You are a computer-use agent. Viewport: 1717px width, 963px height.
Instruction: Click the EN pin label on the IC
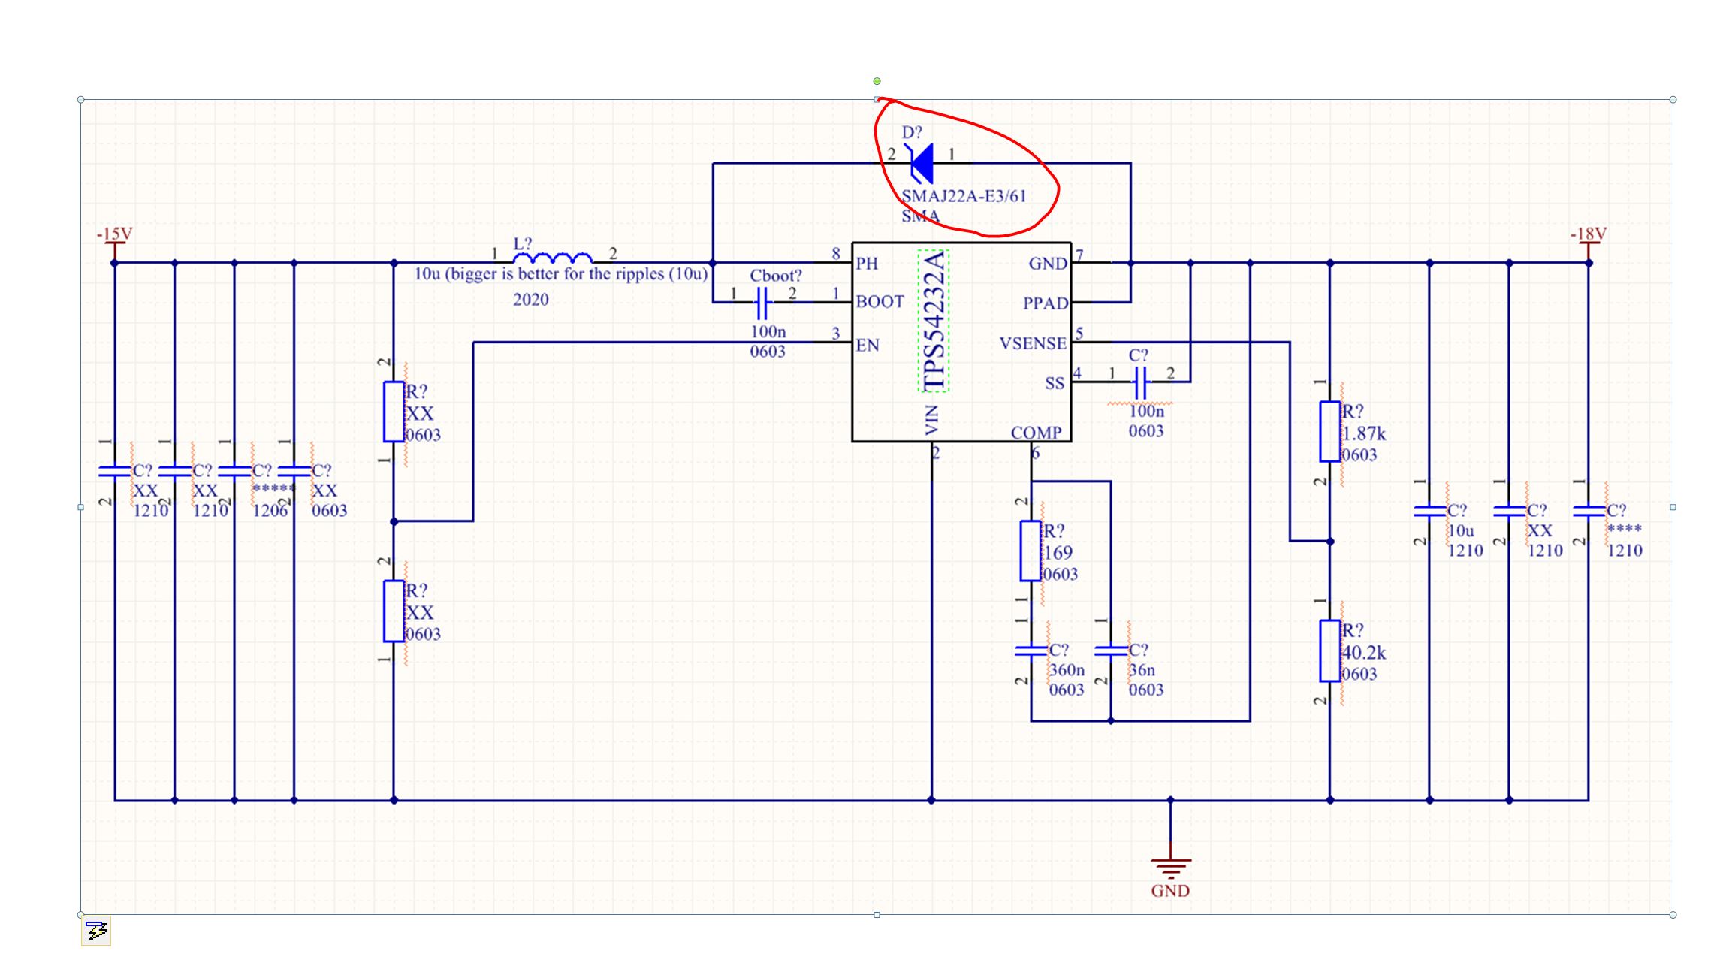click(x=868, y=345)
